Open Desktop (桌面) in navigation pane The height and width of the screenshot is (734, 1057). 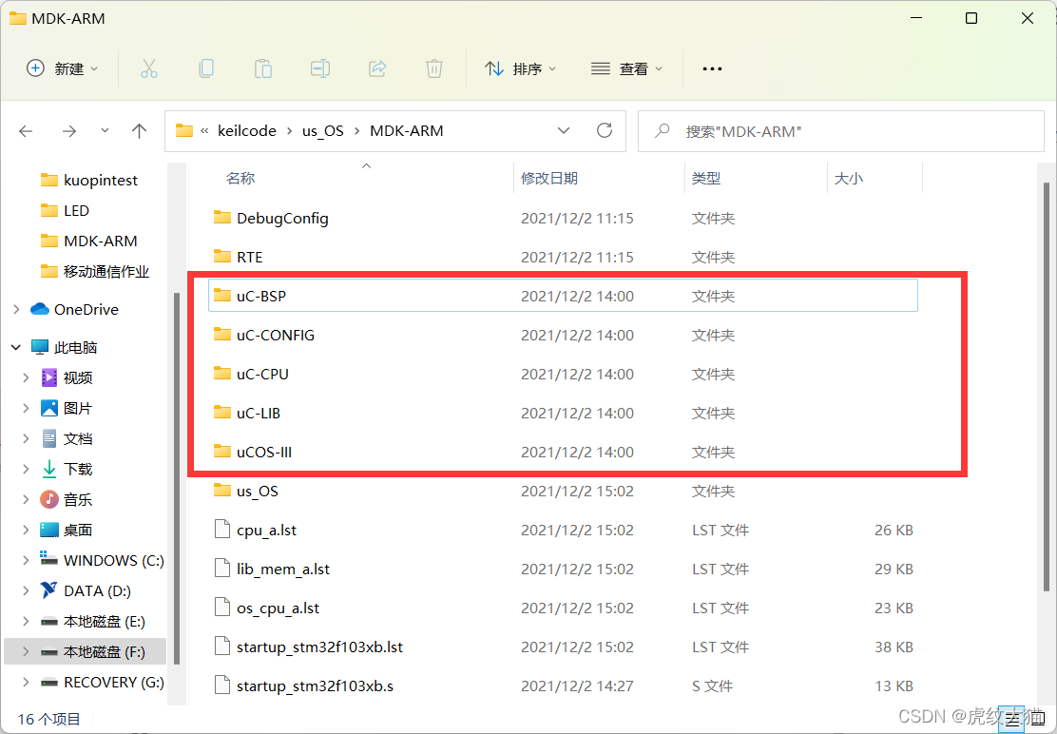click(67, 530)
